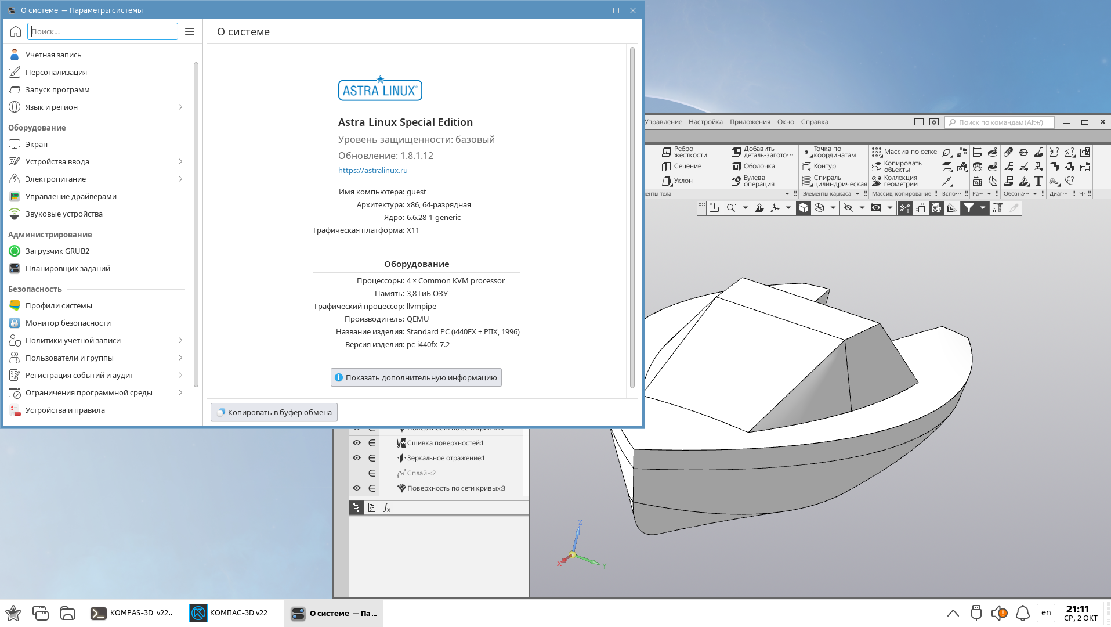This screenshot has width=1111, height=627.
Task: Select the Ребро жесткости tool
Action: tap(685, 152)
